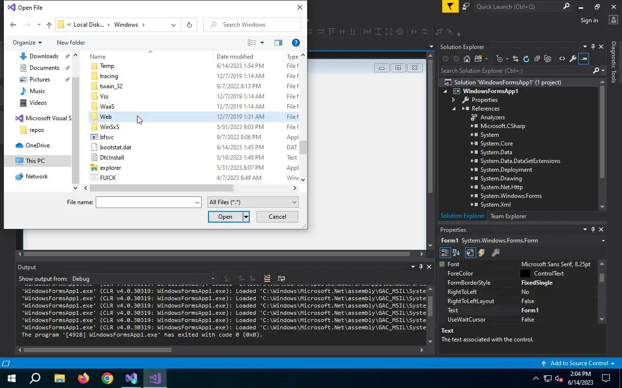This screenshot has height=388, width=622.
Task: Show Events lightning bolt in Properties panel
Action: coord(482,253)
